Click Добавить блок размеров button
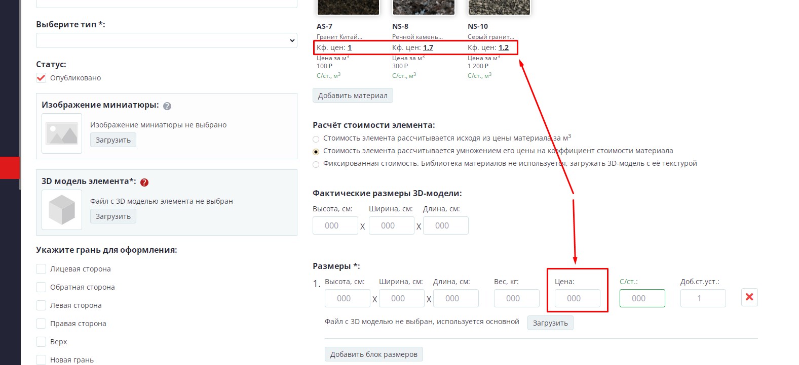This screenshot has width=799, height=365. [374, 354]
